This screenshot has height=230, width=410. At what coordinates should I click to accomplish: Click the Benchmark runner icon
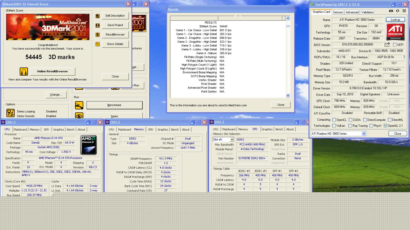coord(79,105)
